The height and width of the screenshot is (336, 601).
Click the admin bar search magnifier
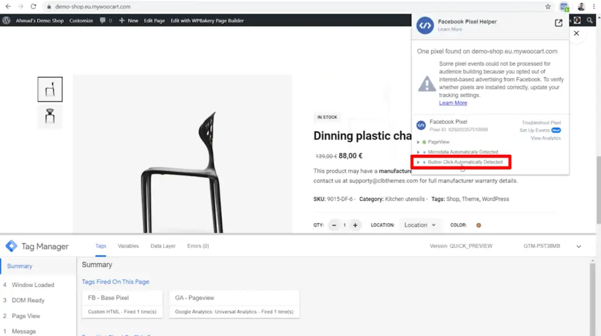point(589,21)
